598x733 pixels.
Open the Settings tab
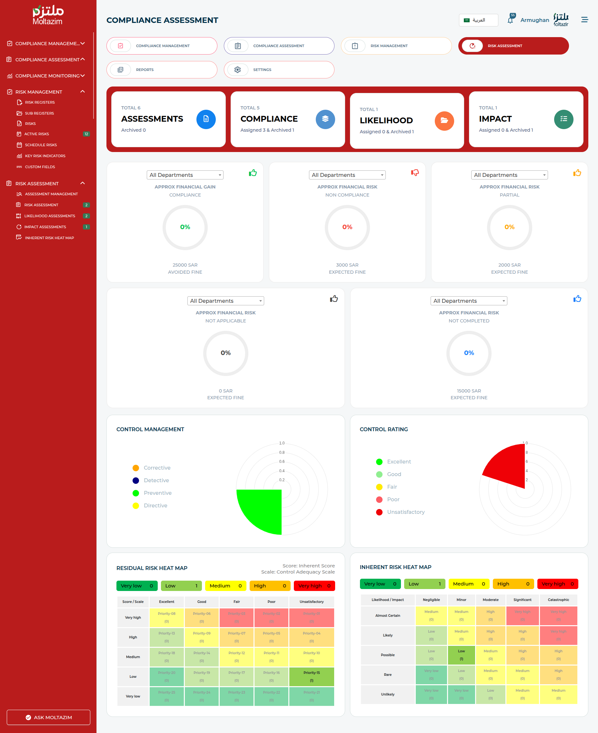click(279, 70)
